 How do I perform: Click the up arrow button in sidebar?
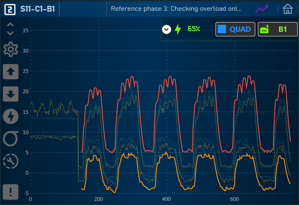pyautogui.click(x=11, y=72)
